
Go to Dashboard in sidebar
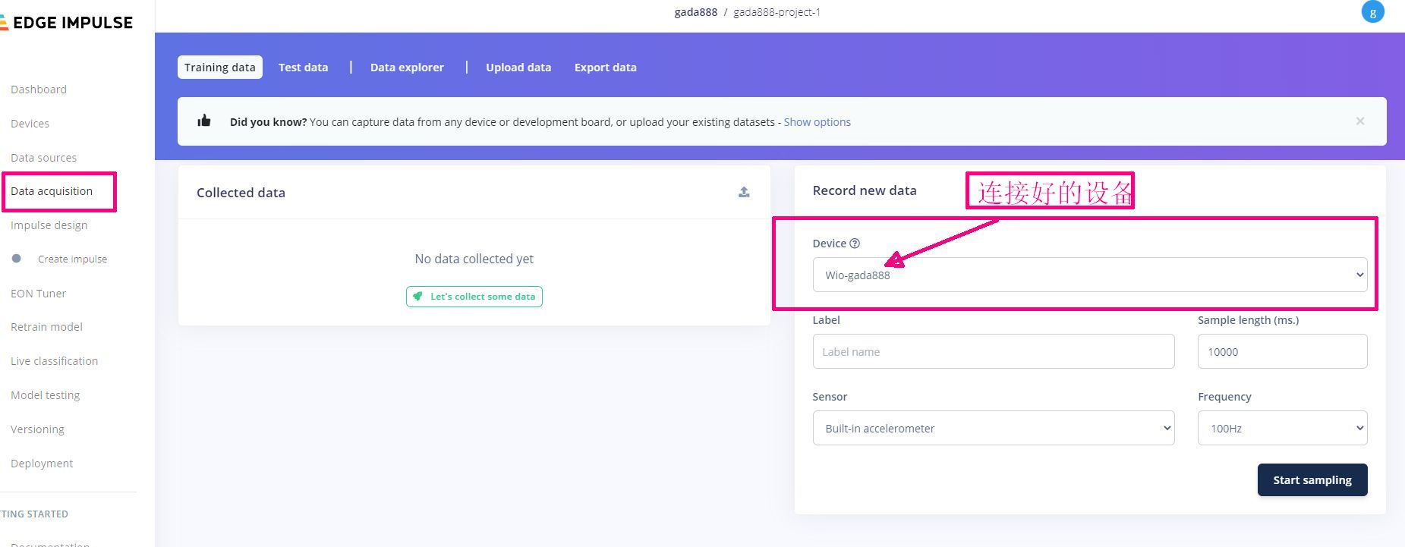coord(39,90)
